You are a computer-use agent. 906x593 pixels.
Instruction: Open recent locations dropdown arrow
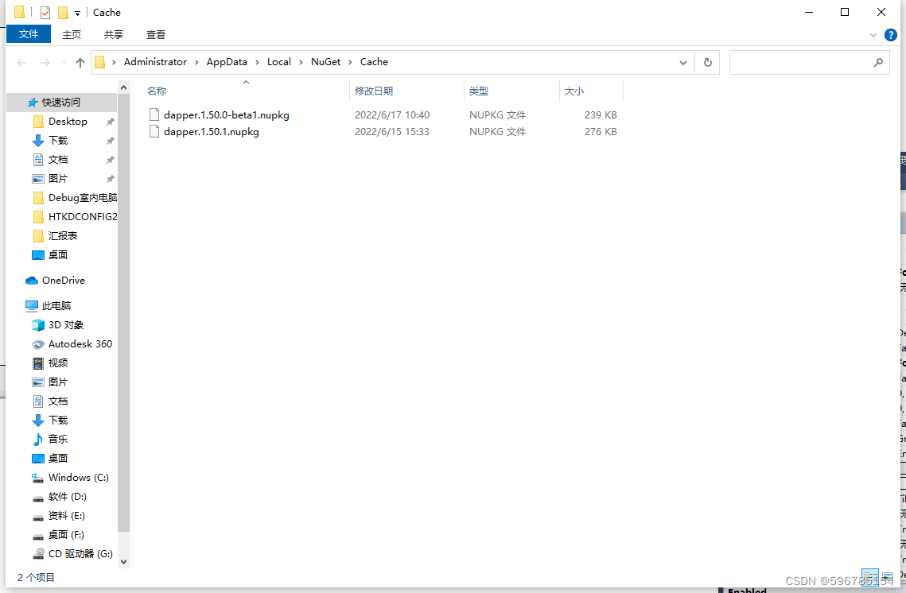click(64, 62)
